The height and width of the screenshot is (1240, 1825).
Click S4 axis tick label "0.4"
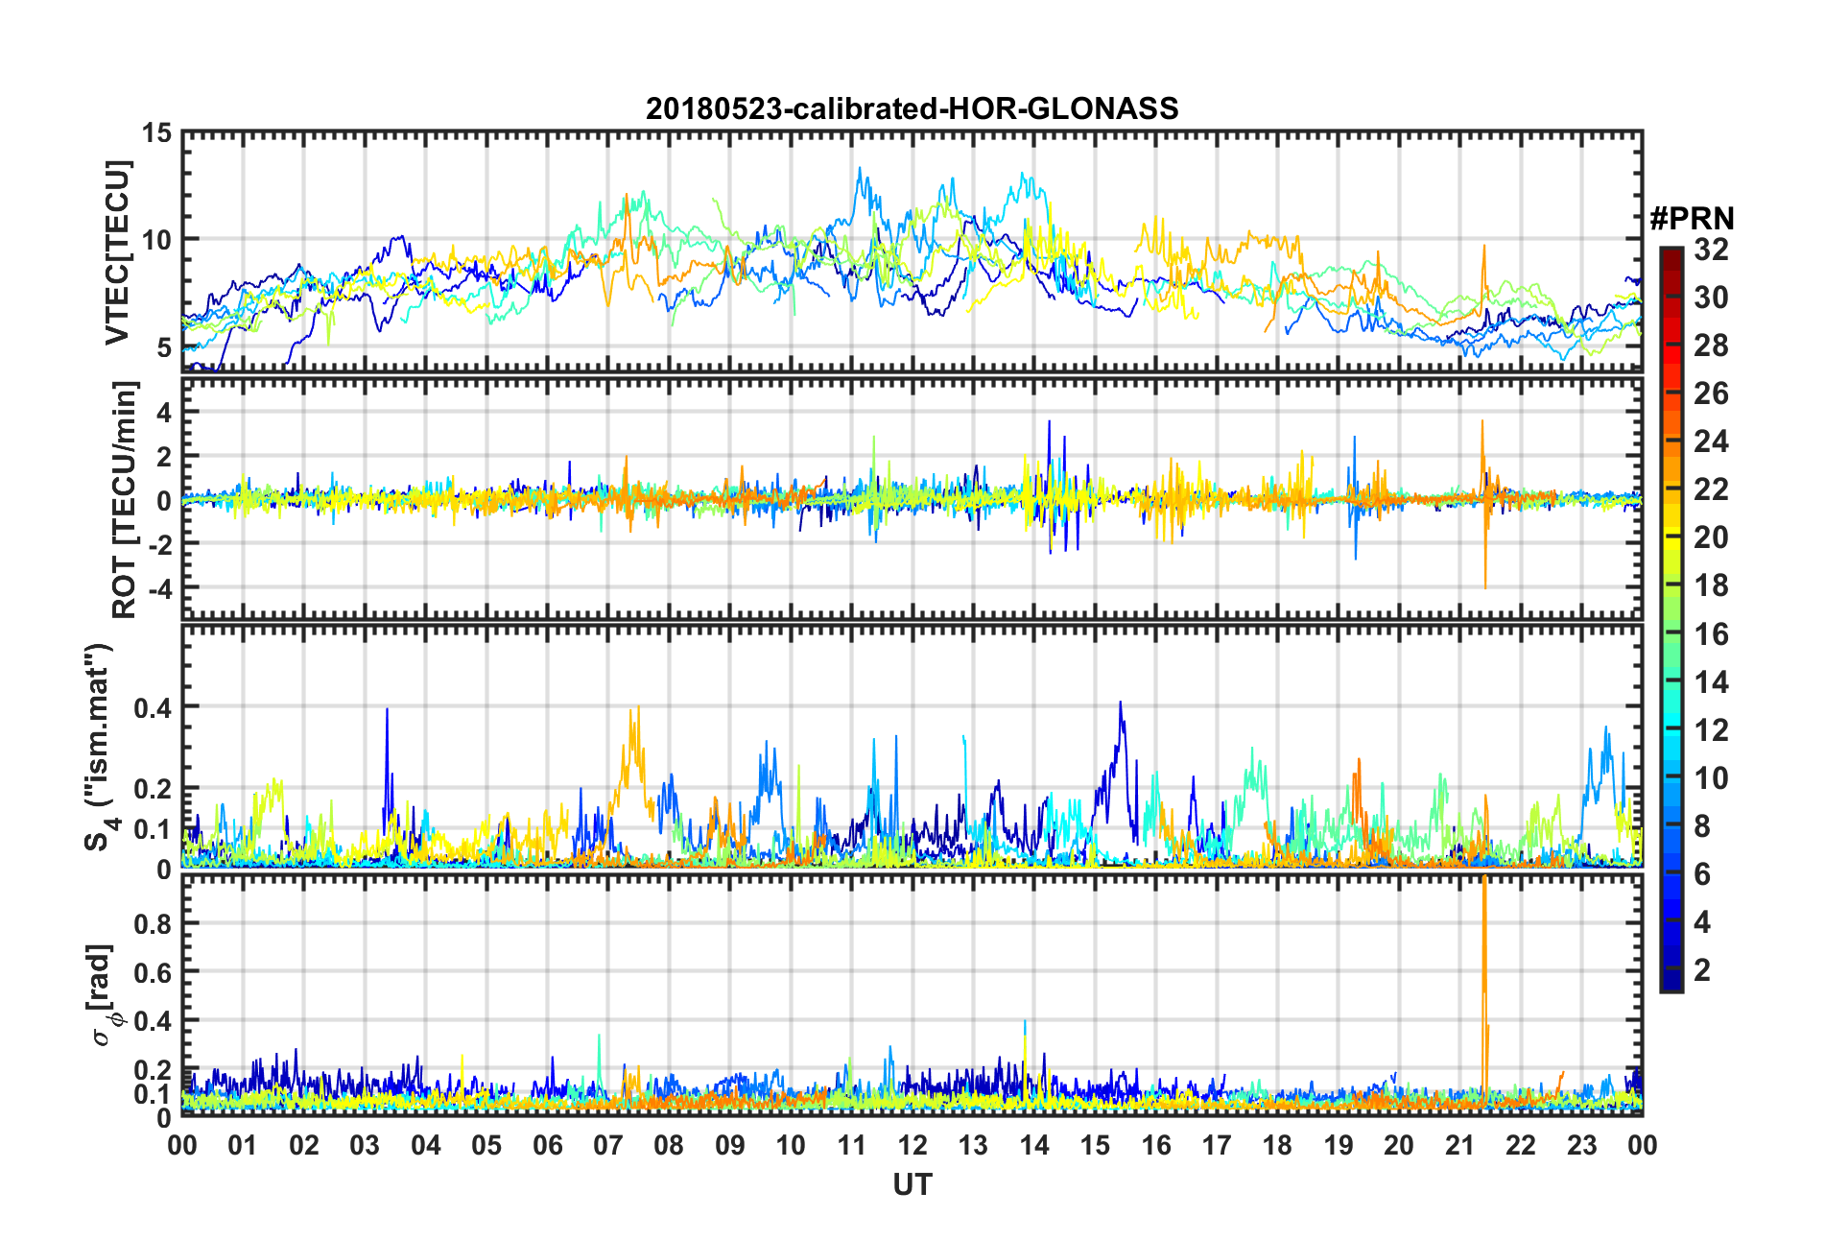pyautogui.click(x=154, y=708)
